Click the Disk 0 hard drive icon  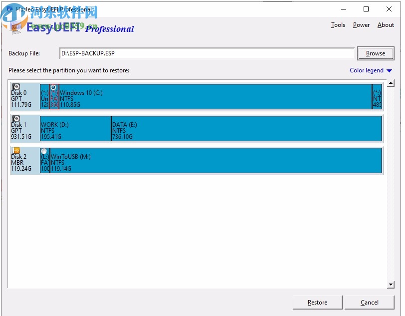pos(16,86)
